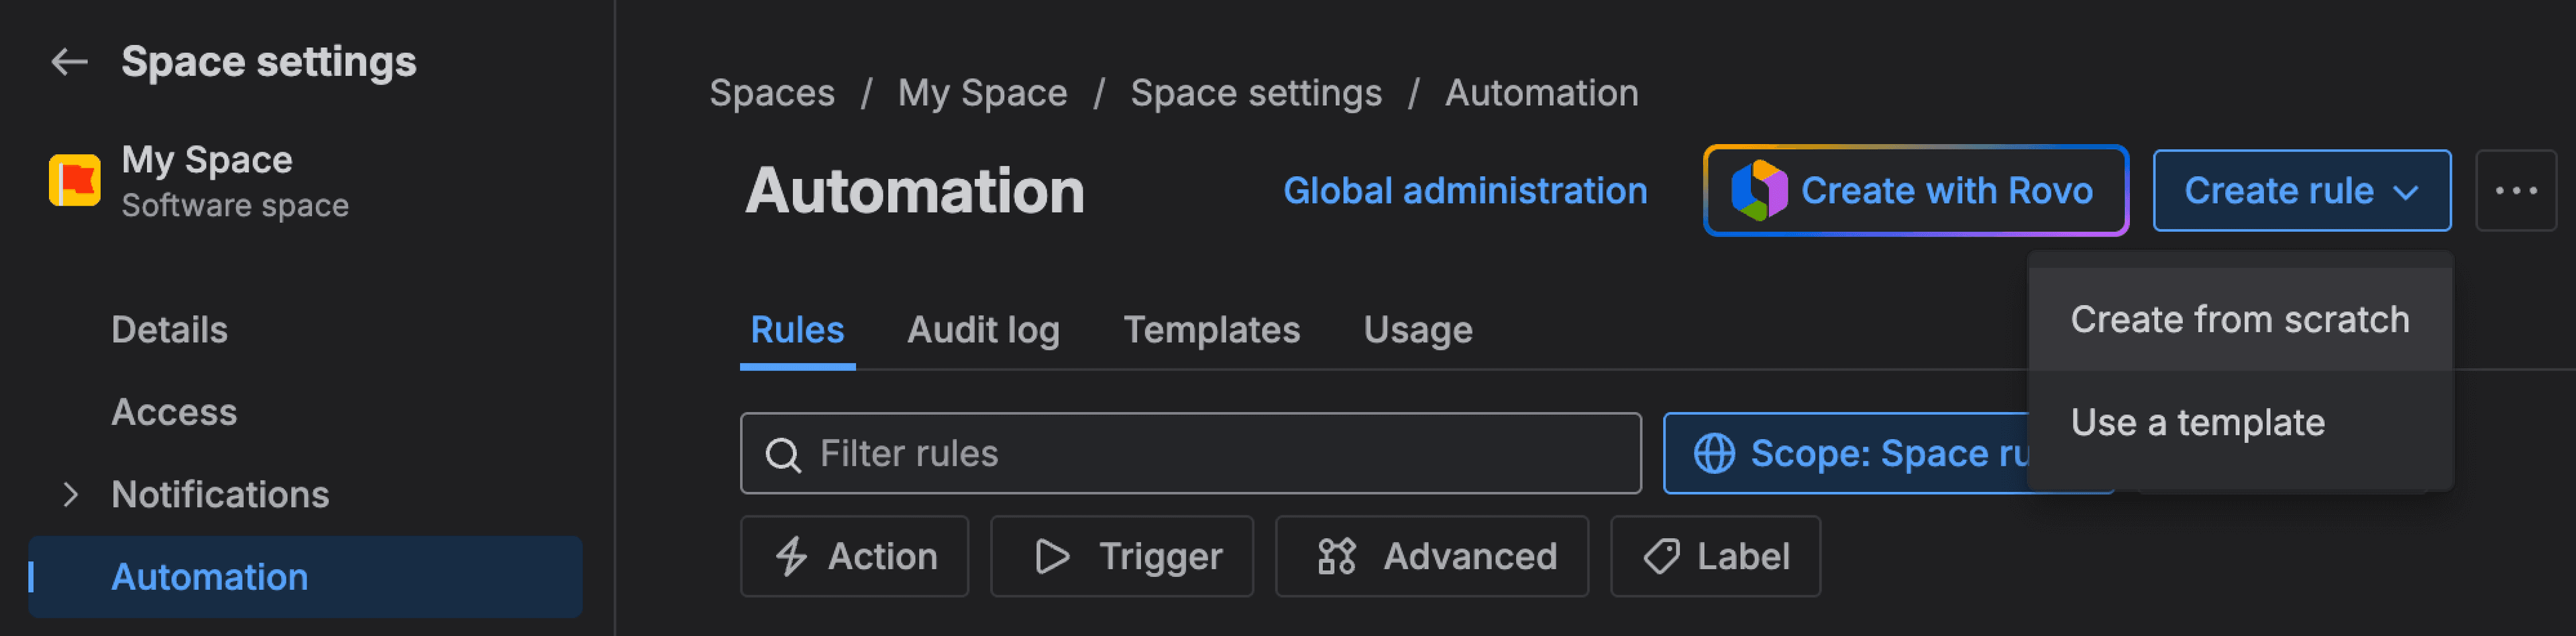Click the play icon on Trigger filter
2576x636 pixels.
(1051, 556)
